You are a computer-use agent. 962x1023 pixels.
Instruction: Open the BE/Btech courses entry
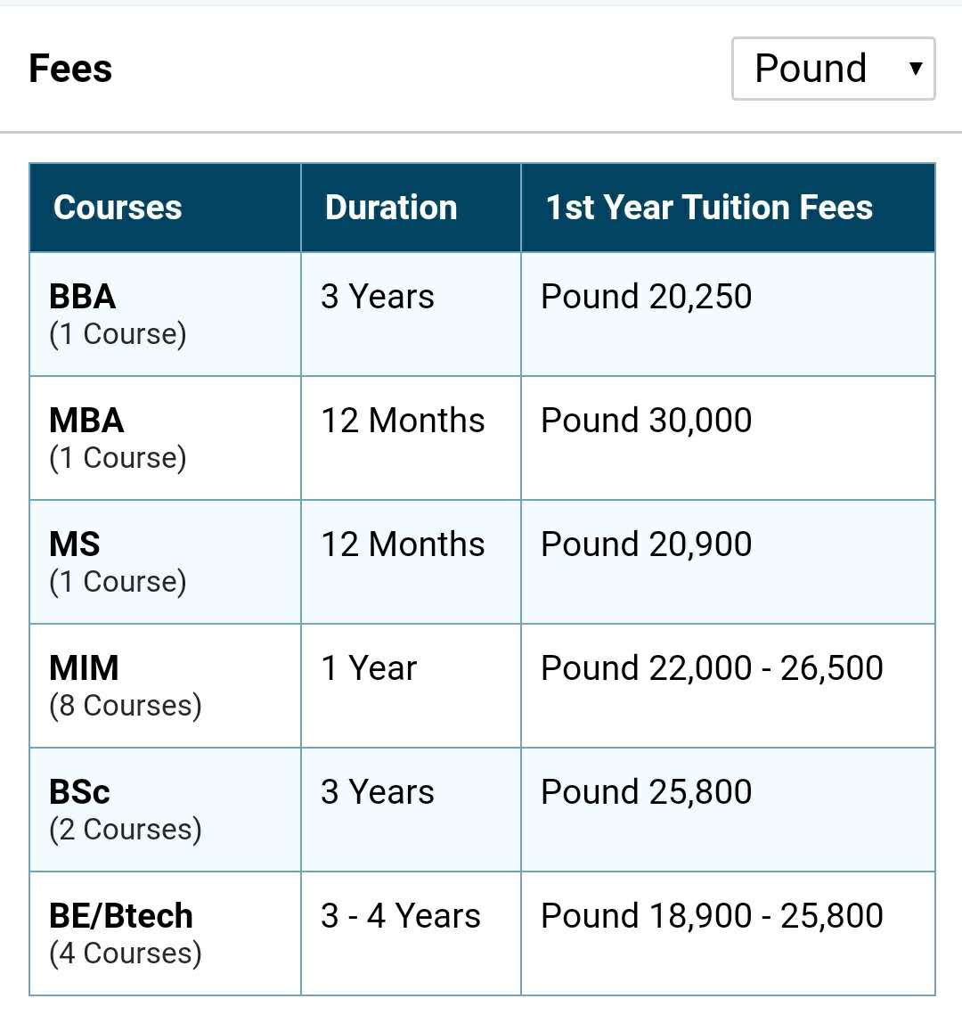click(x=121, y=916)
